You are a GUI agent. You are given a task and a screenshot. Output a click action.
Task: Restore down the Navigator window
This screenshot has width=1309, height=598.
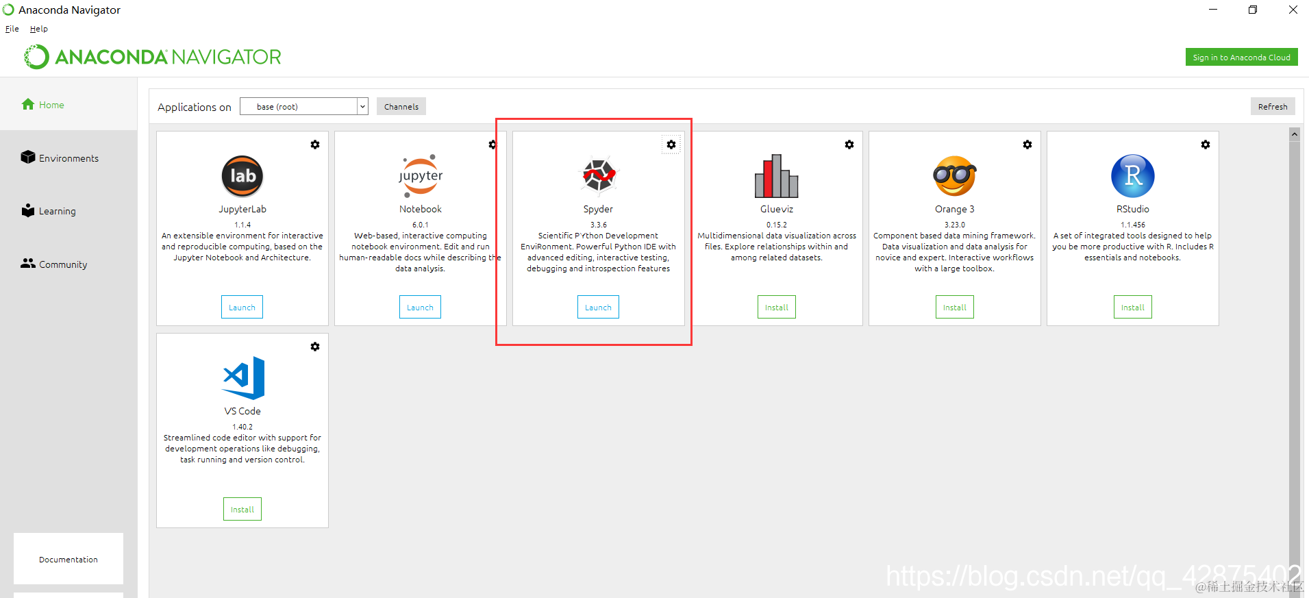1253,10
